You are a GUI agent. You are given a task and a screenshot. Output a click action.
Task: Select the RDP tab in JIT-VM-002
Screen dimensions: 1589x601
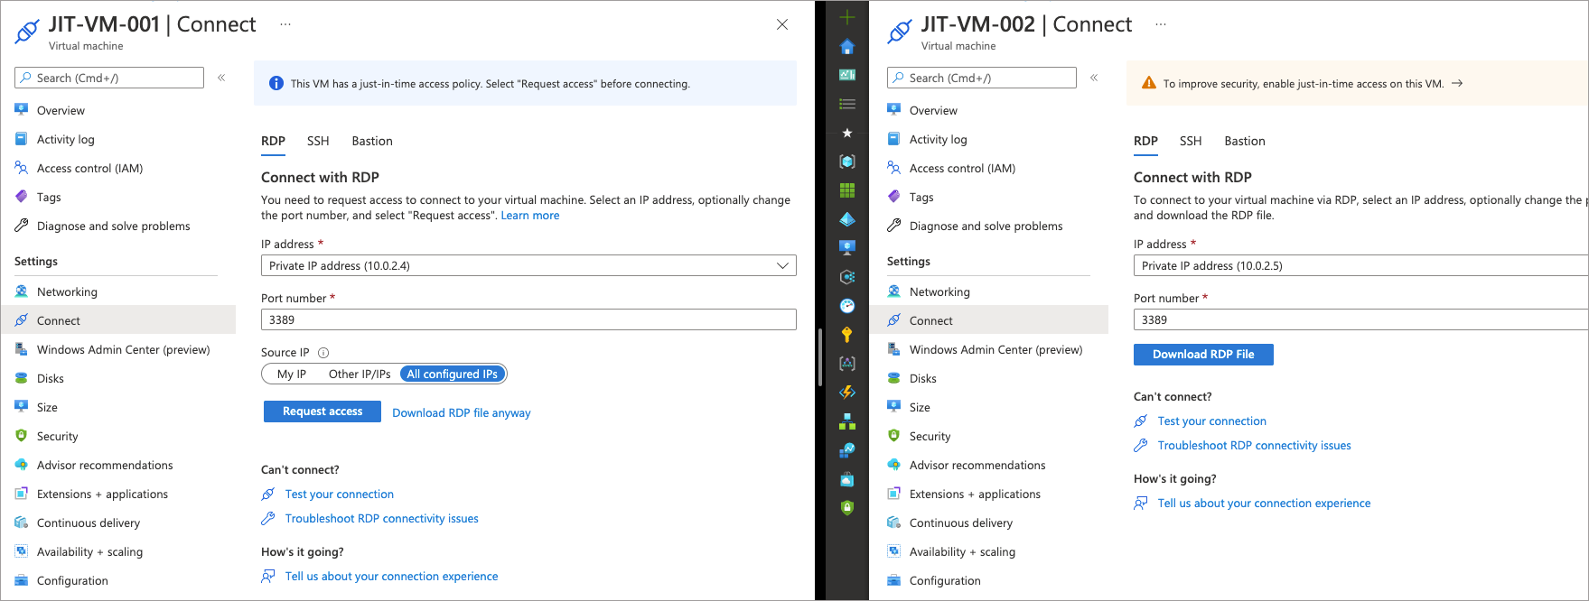click(1145, 141)
